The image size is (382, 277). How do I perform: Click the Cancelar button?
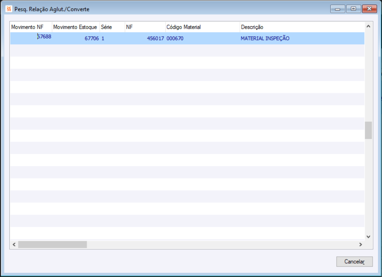click(x=354, y=261)
